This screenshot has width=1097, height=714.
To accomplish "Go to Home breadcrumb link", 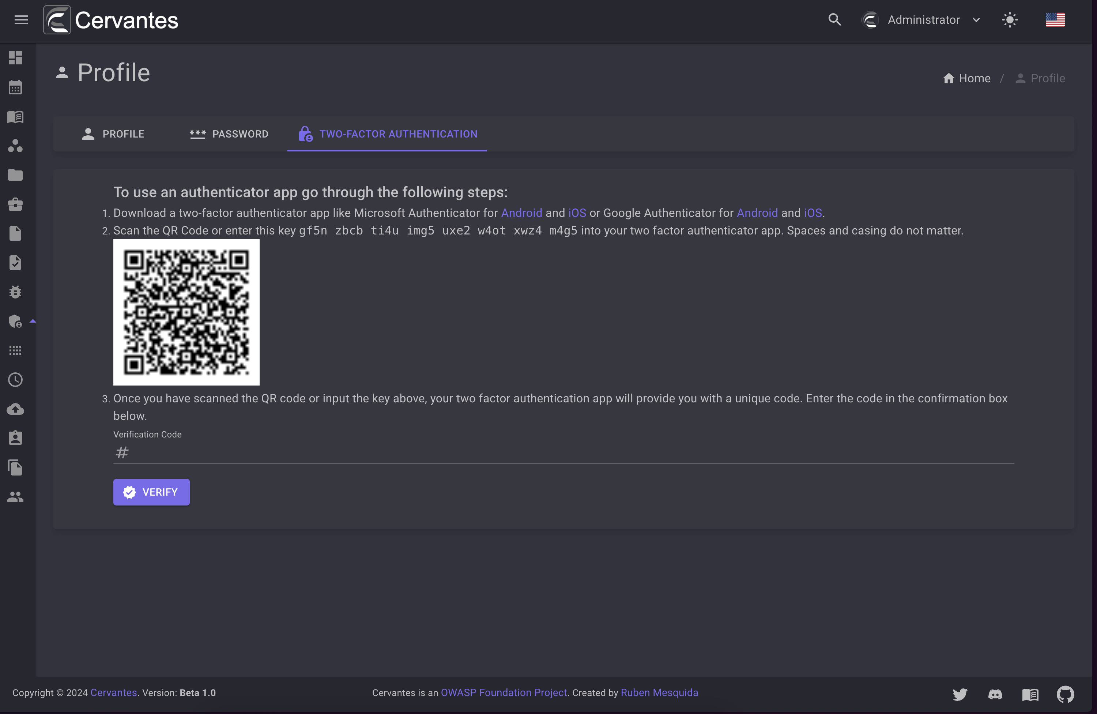I will coord(966,78).
